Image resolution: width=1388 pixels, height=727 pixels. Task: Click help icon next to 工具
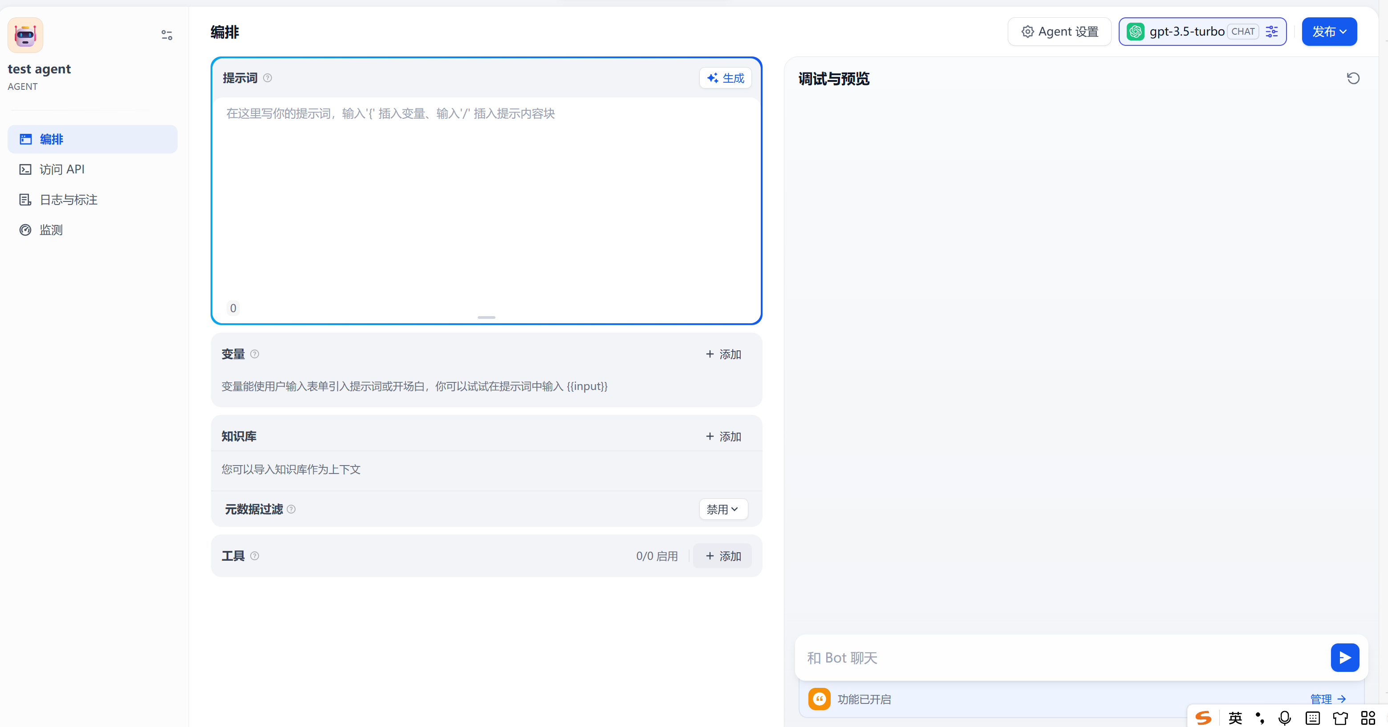[255, 556]
